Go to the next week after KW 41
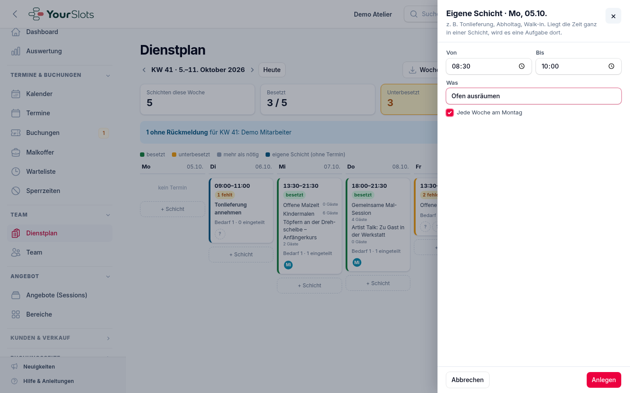Image resolution: width=630 pixels, height=393 pixels. pyautogui.click(x=252, y=70)
